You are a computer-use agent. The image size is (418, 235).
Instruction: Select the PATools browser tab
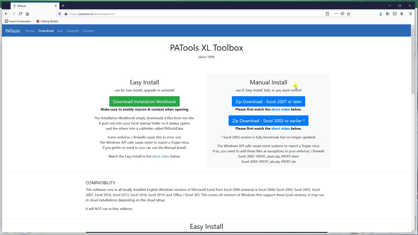click(35, 6)
